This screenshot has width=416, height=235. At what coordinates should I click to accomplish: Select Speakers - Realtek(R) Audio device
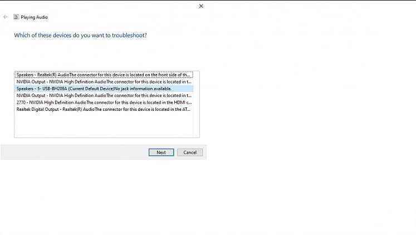[103, 75]
